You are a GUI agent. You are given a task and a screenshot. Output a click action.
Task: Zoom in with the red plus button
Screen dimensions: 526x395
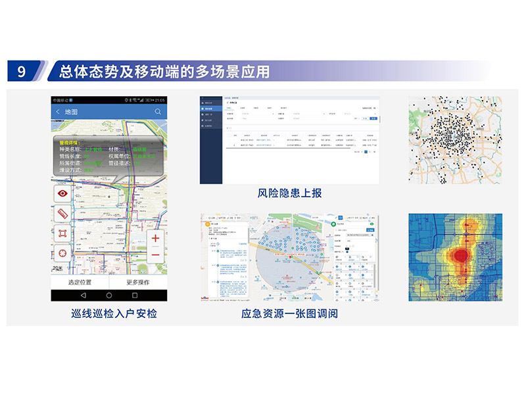click(x=155, y=238)
